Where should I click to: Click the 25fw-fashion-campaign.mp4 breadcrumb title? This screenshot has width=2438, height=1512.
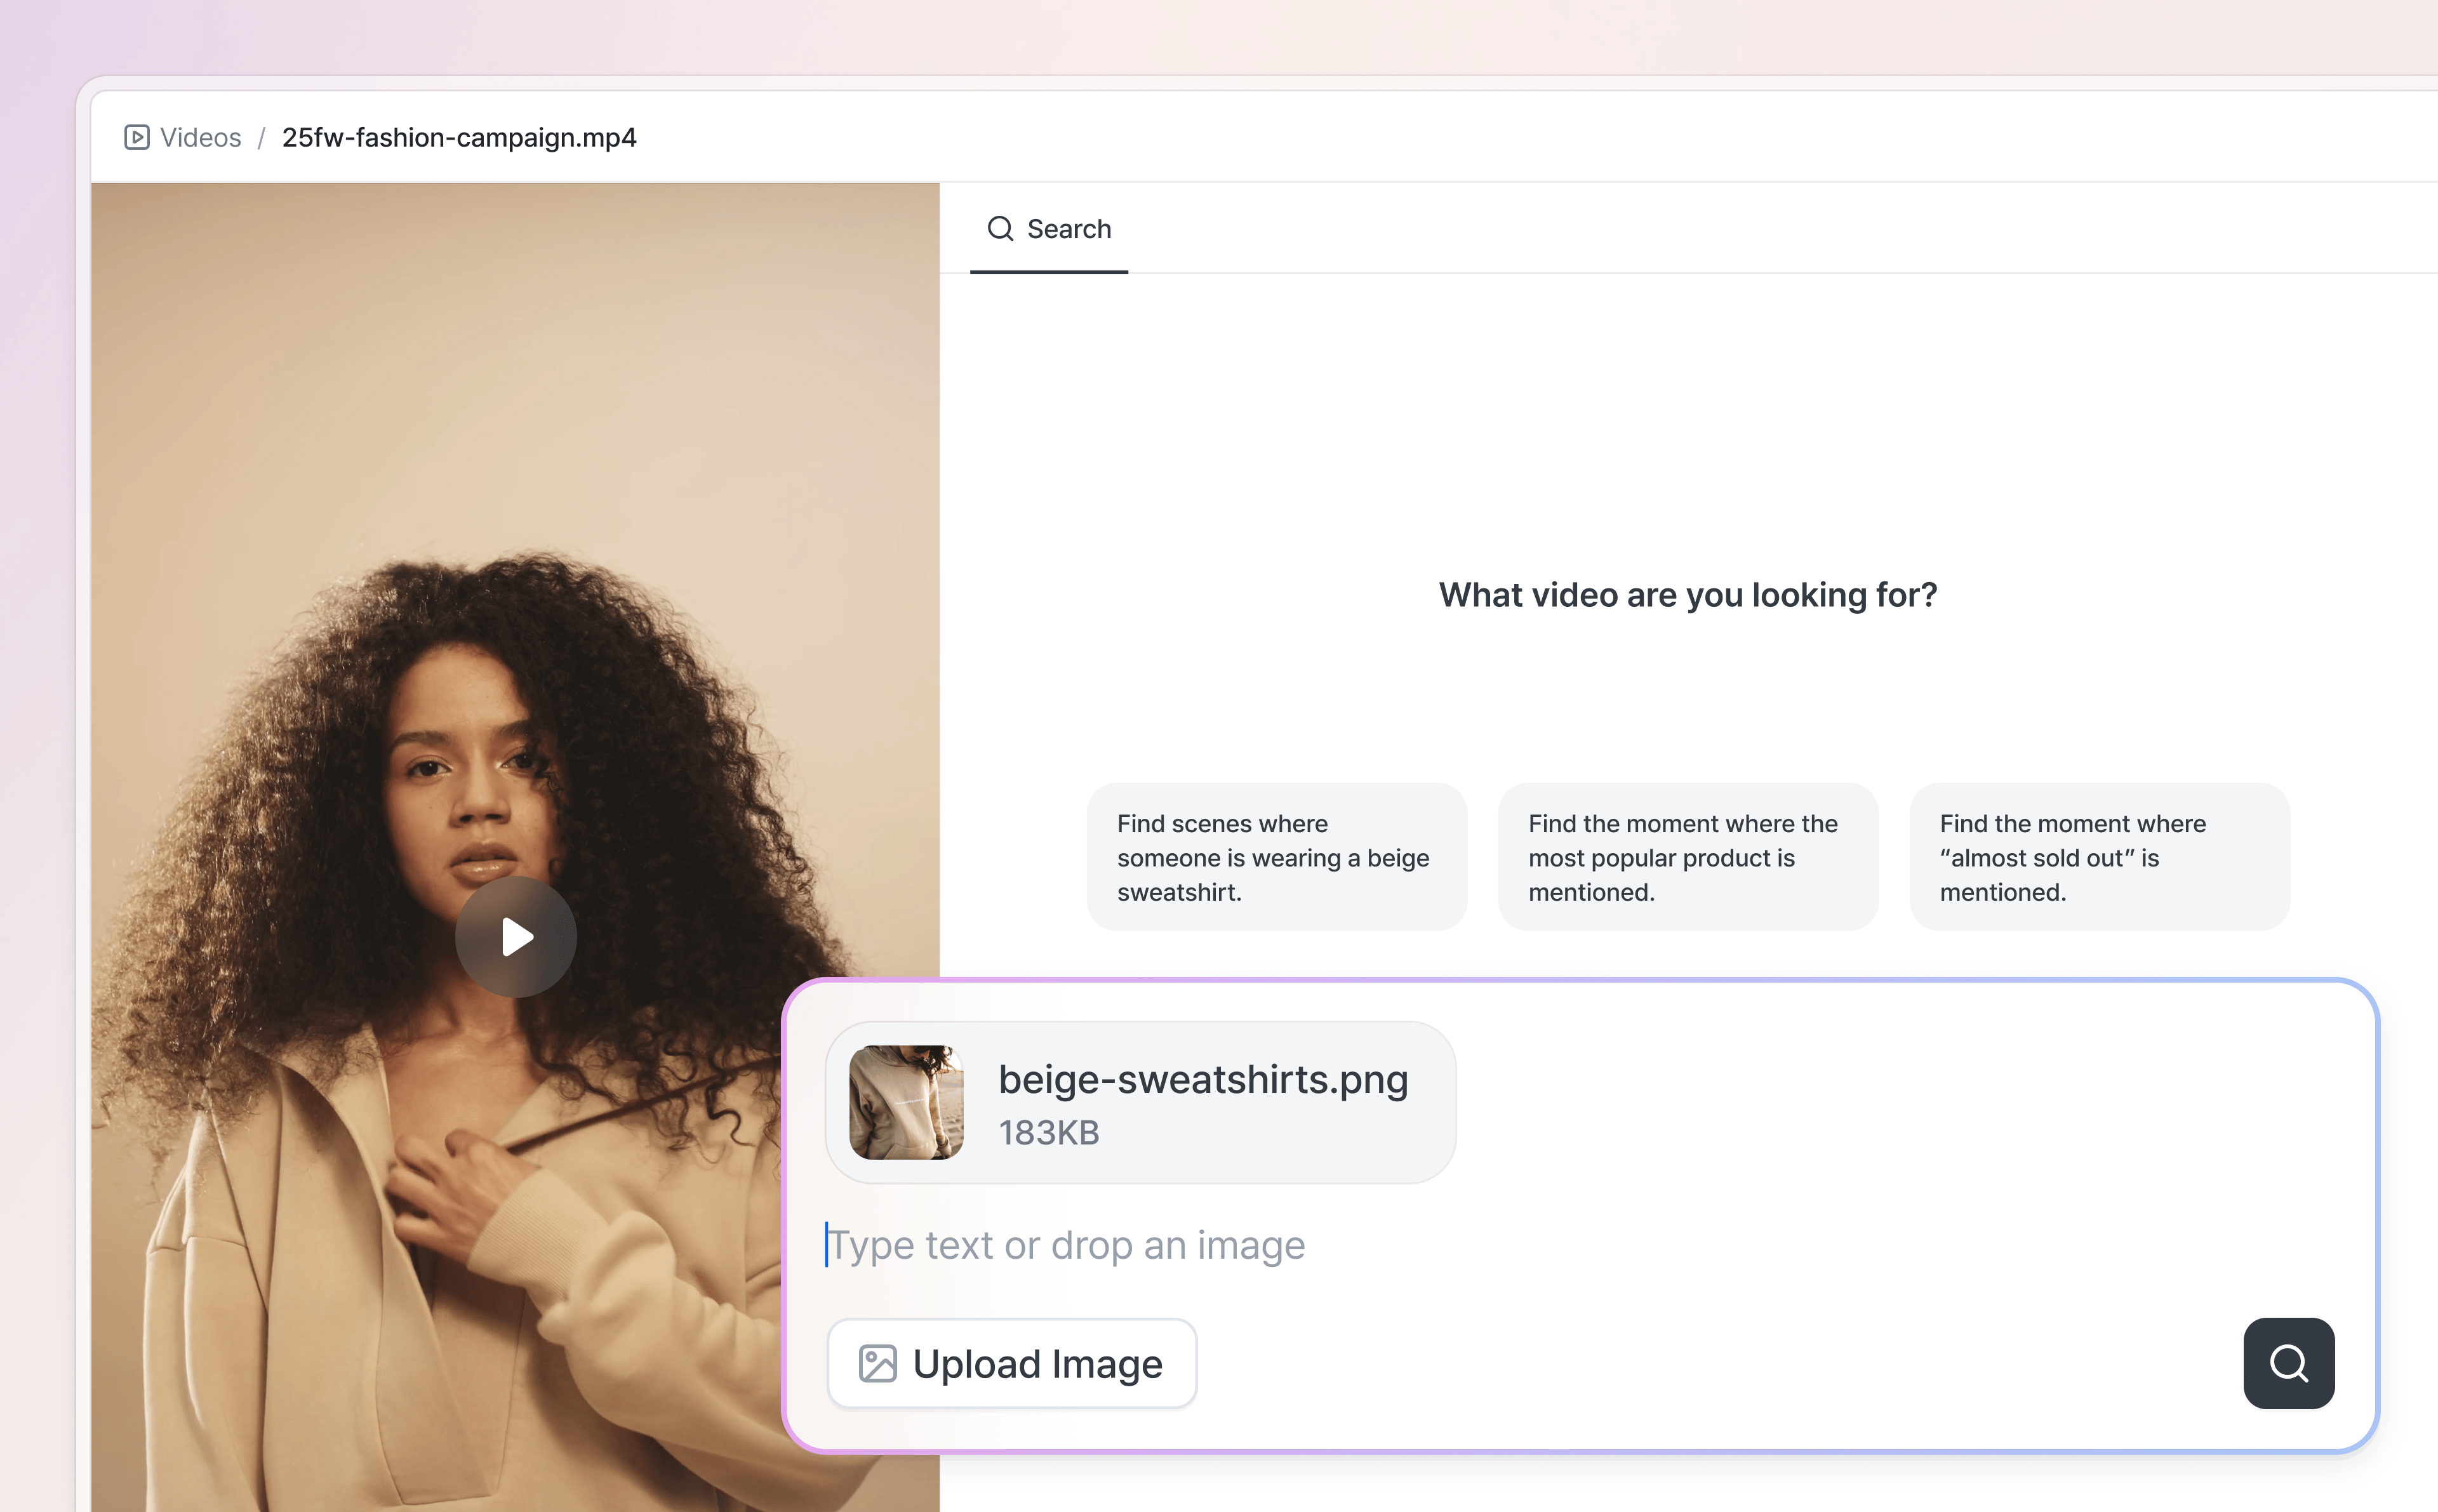point(459,137)
